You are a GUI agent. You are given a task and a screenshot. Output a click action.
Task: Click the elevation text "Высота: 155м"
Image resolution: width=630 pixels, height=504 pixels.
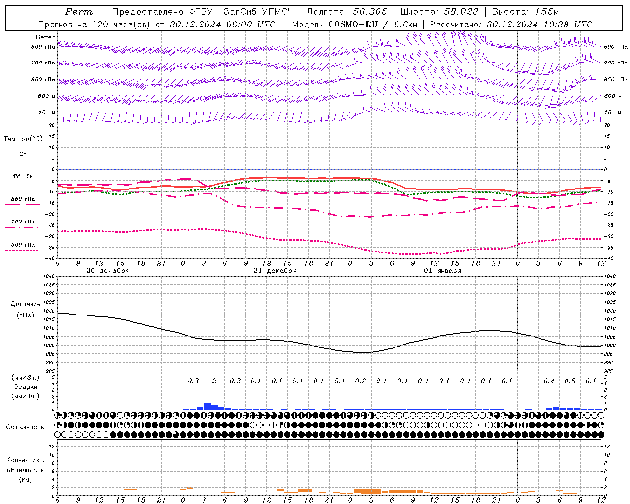[526, 12]
